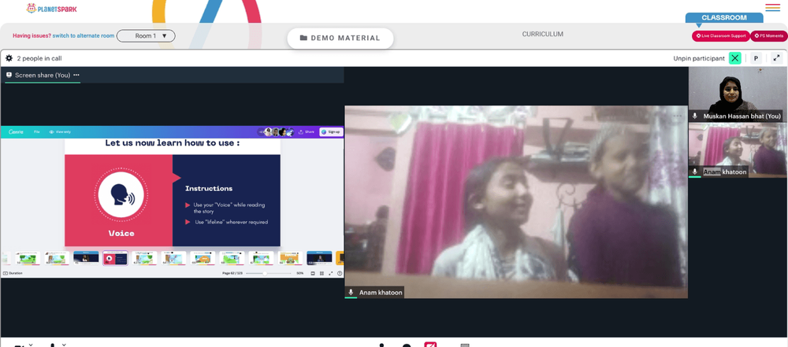Select the highlighted Voice slide thumbnail
This screenshot has width=788, height=347.
(x=115, y=258)
